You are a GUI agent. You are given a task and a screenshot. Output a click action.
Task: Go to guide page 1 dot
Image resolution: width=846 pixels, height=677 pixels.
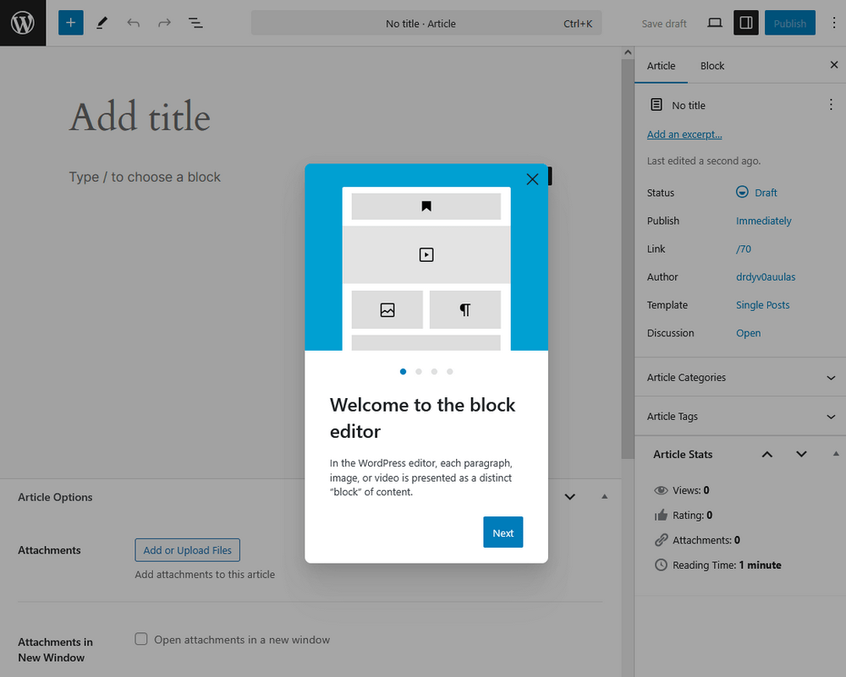(x=403, y=371)
